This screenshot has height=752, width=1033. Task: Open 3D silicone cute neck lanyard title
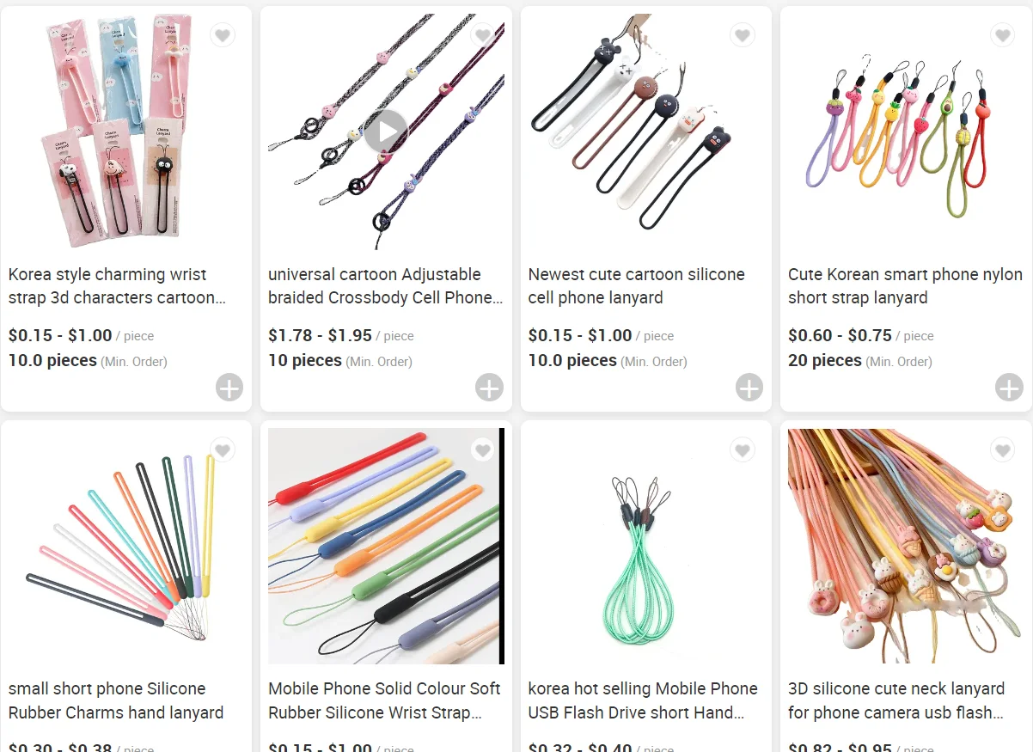tap(896, 700)
